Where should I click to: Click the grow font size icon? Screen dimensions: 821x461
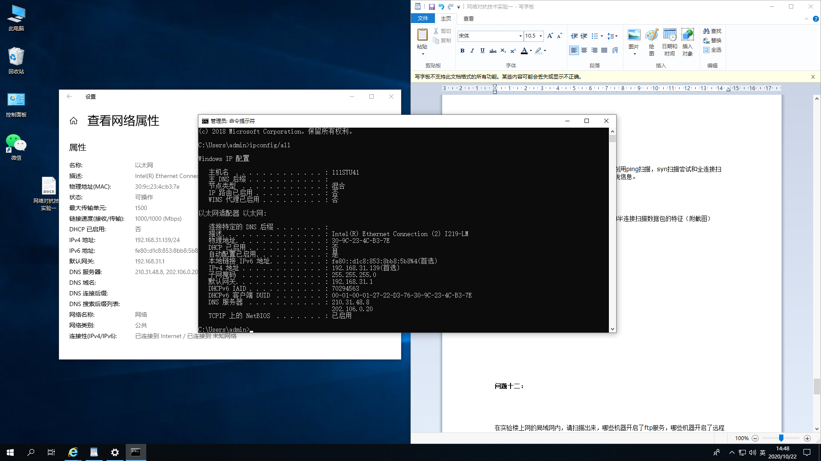(550, 36)
